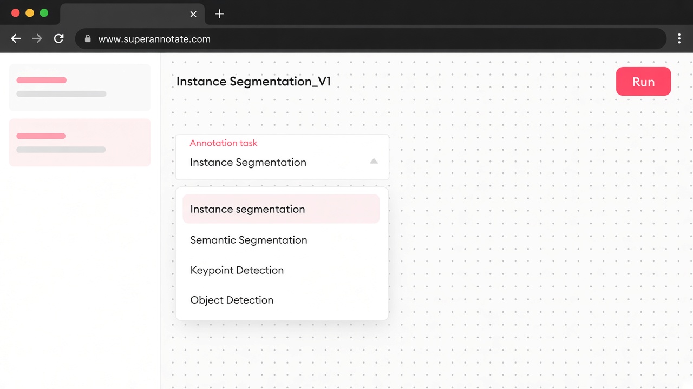The height and width of the screenshot is (389, 693).
Task: Collapse the Annotation task dropdown arrow
Action: [374, 161]
